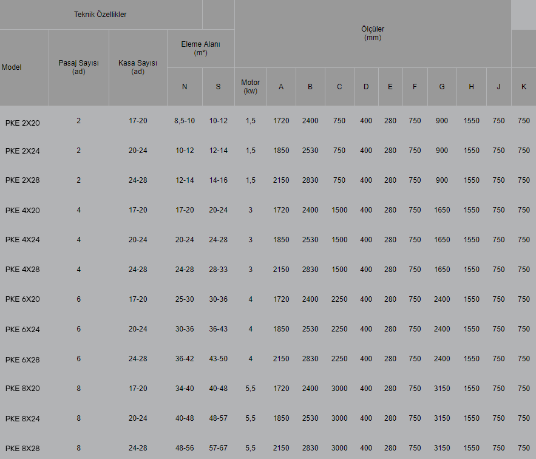Click the PKE 8X28 model name
The image size is (536, 459).
(22, 449)
